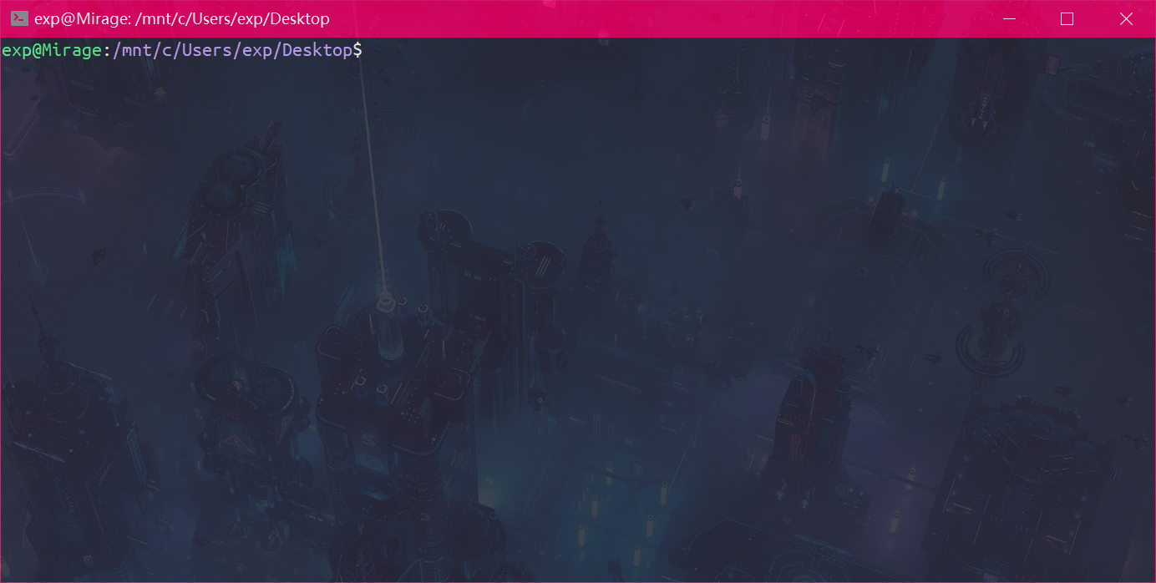Close the terminal window
This screenshot has height=583, width=1156.
coord(1126,18)
